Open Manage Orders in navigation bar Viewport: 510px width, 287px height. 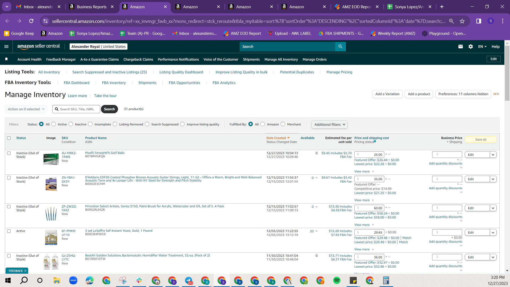[x=314, y=59]
